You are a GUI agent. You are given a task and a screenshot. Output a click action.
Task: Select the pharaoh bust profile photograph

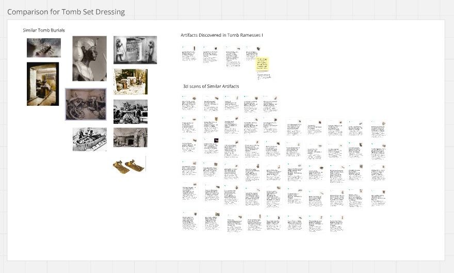(x=89, y=58)
